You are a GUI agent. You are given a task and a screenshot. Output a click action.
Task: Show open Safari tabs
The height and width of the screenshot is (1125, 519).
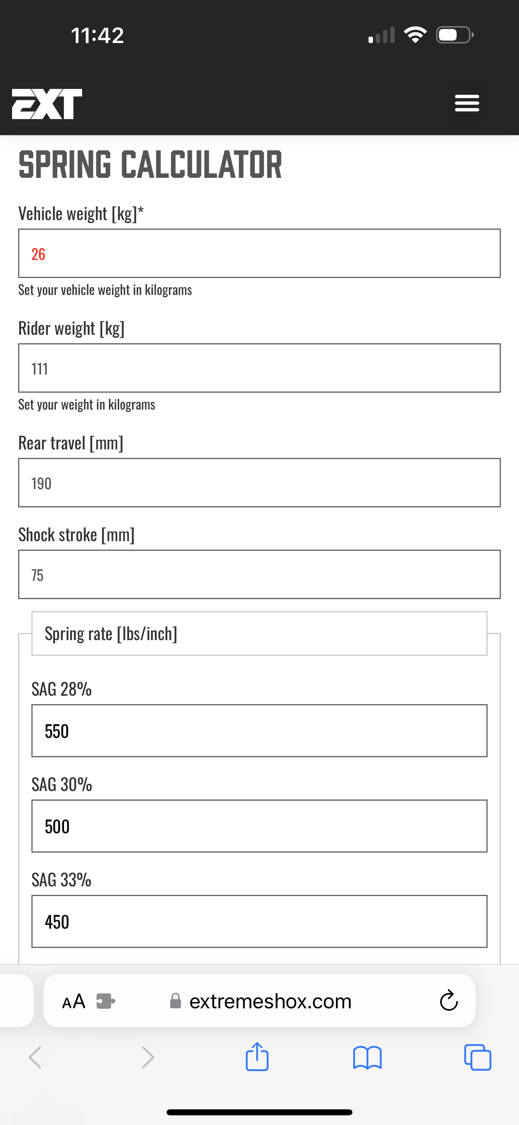(x=478, y=1058)
